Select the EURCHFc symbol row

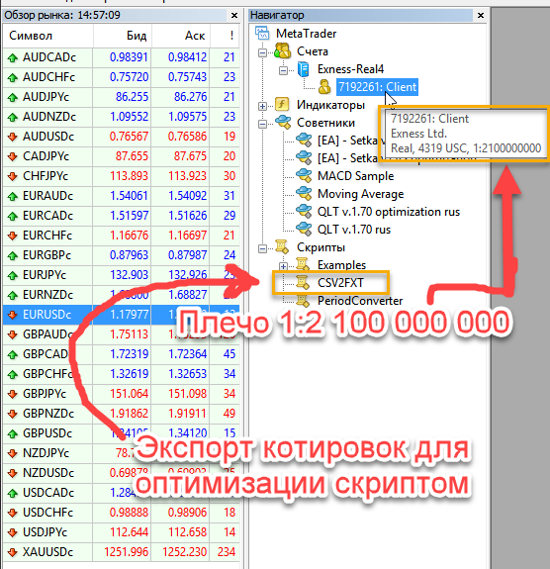pos(121,236)
